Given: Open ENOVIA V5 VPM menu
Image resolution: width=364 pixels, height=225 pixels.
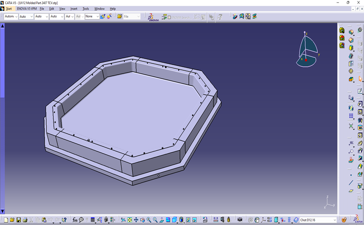Looking at the screenshot, I should (27, 8).
